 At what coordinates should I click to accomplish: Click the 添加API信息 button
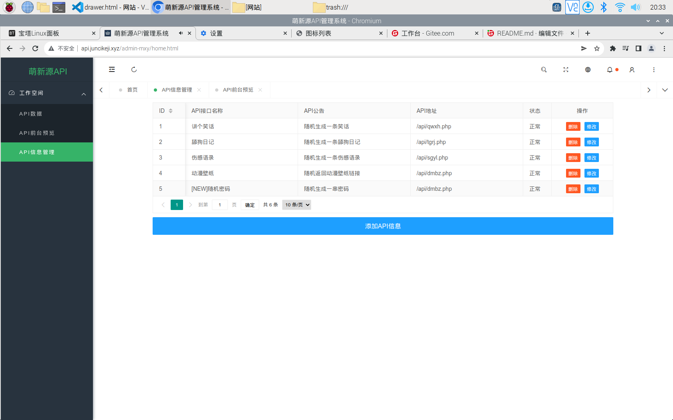(x=383, y=226)
